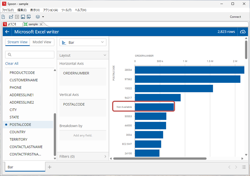This screenshot has width=250, height=176.
Task: Select the TERRITORY field
Action: coord(18,139)
